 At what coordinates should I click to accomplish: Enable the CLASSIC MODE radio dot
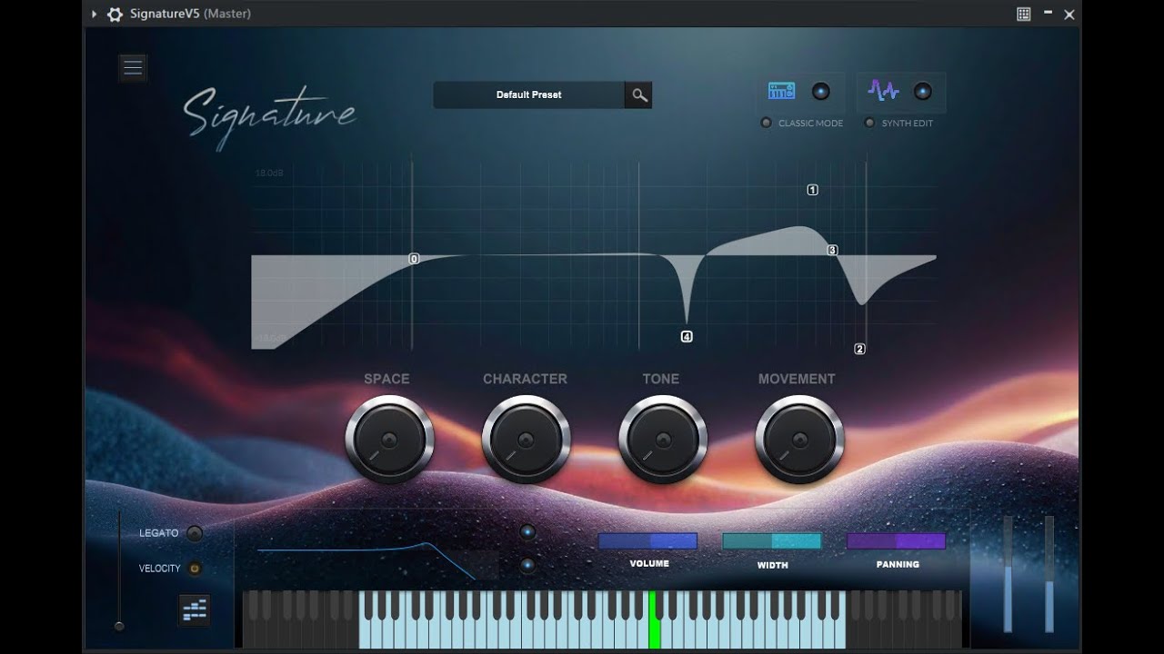(766, 123)
